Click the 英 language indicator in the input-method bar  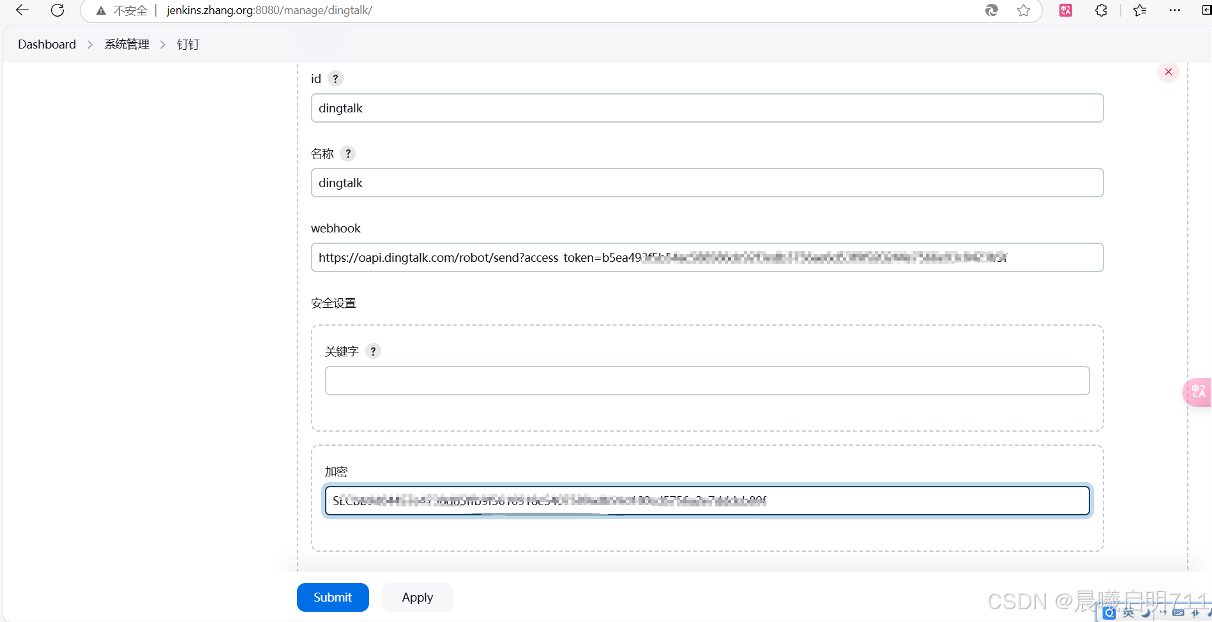point(1128,614)
